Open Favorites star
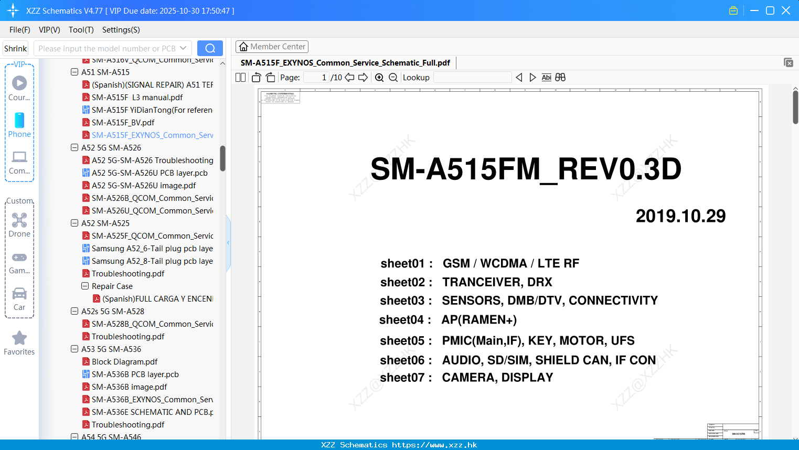 (x=19, y=343)
